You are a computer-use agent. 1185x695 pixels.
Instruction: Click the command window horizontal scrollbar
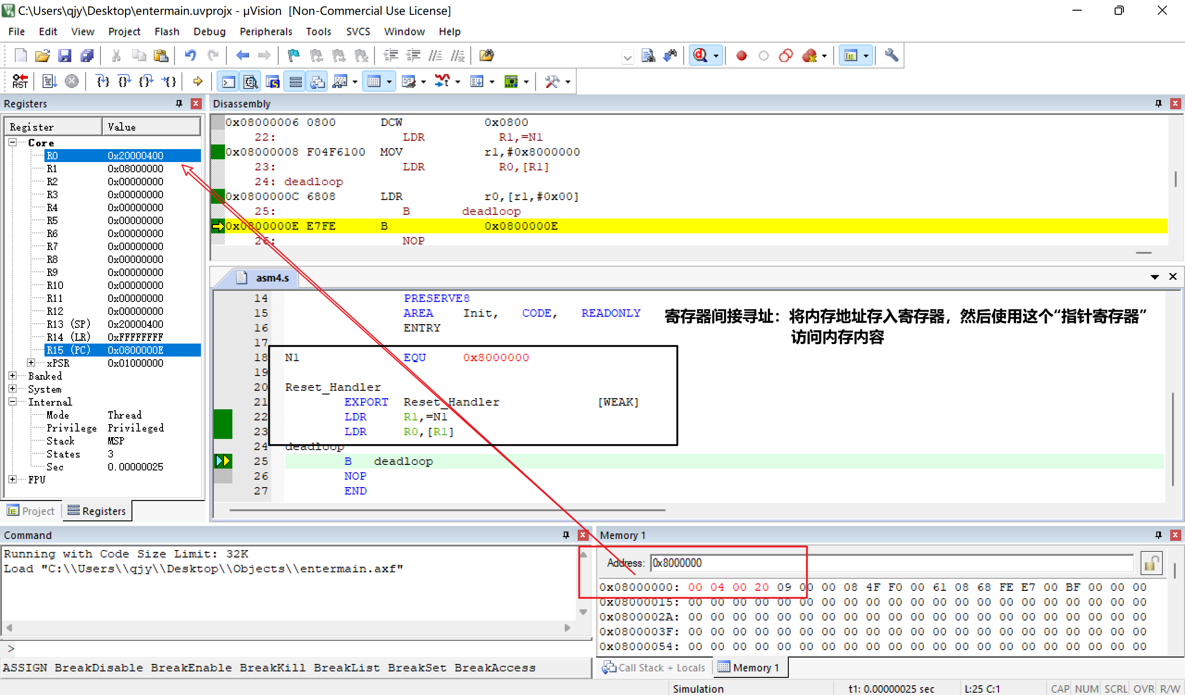(288, 628)
